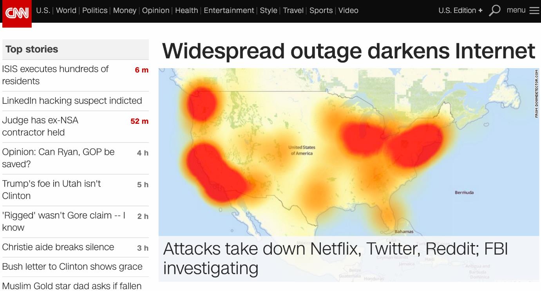Viewport: 541px width, 291px height.
Task: Click the CNN logo
Action: 17,14
